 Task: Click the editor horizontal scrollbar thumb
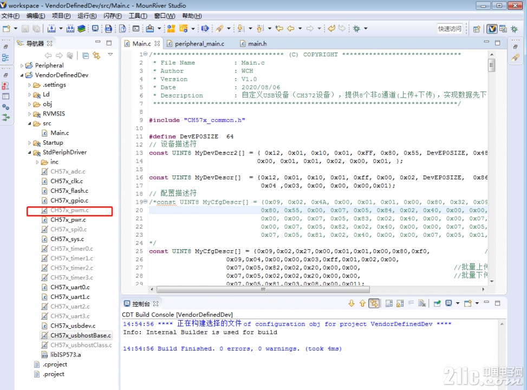tap(263, 289)
